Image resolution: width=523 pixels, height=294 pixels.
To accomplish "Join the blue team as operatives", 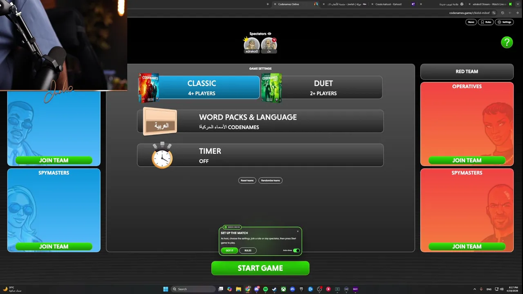I will [54, 160].
